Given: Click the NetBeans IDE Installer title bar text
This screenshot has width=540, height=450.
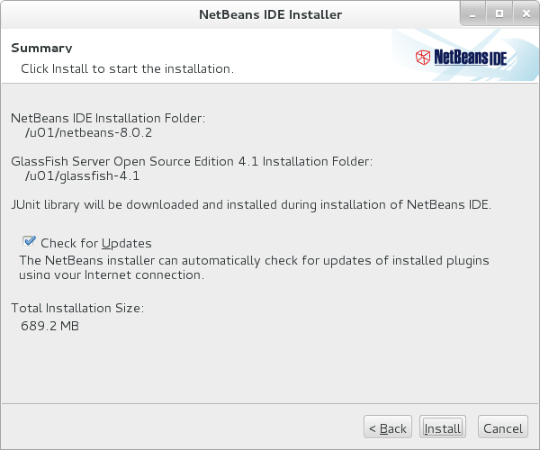Looking at the screenshot, I should click(270, 14).
